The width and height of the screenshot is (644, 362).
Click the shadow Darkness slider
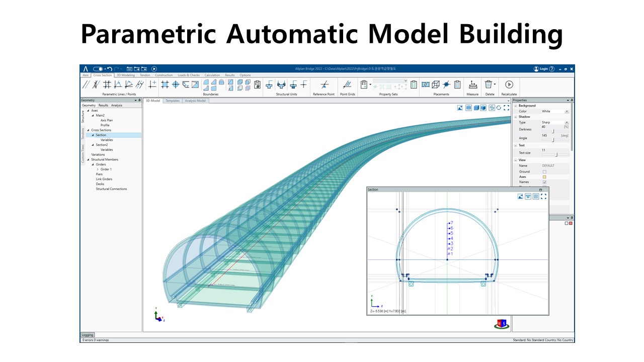point(553,131)
